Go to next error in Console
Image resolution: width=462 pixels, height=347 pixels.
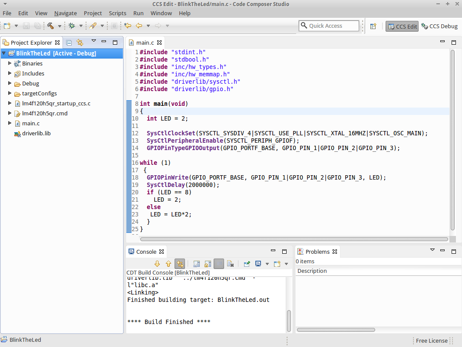(157, 264)
